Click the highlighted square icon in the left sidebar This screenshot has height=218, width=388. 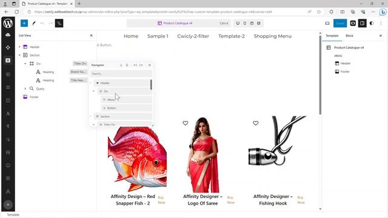pyautogui.click(x=8, y=61)
